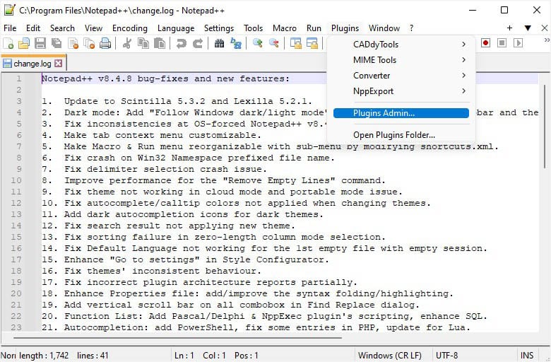Click the INS indicator in the status bar
Screen dimensions: 551x362
[526, 356]
